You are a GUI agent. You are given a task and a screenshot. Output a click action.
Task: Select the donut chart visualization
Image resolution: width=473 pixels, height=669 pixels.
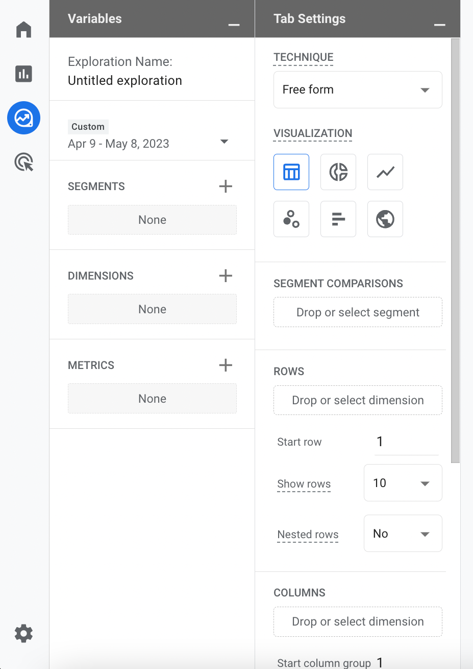pyautogui.click(x=338, y=172)
